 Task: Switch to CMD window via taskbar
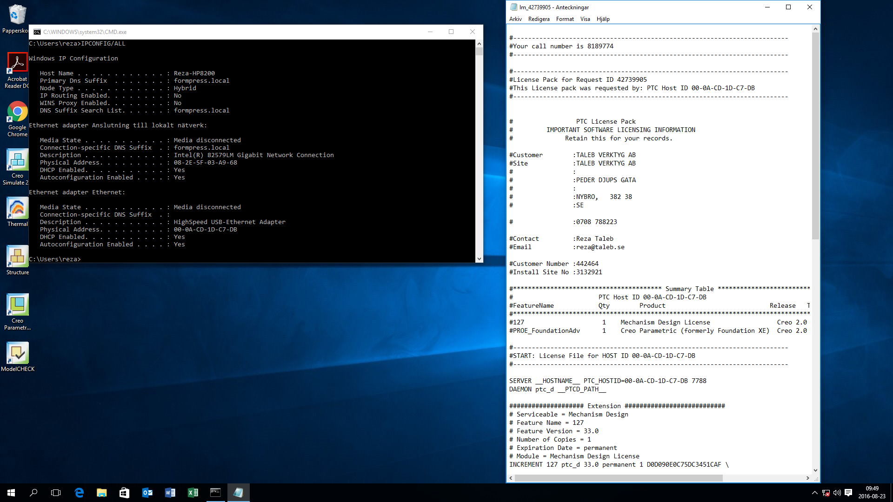(x=215, y=493)
